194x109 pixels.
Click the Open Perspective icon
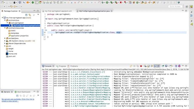[x=187, y=7]
